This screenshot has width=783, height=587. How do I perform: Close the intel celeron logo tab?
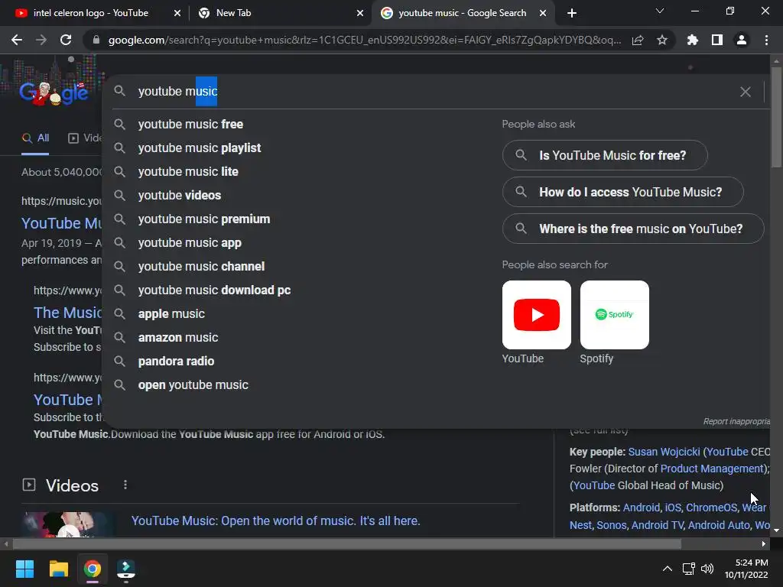coord(177,13)
